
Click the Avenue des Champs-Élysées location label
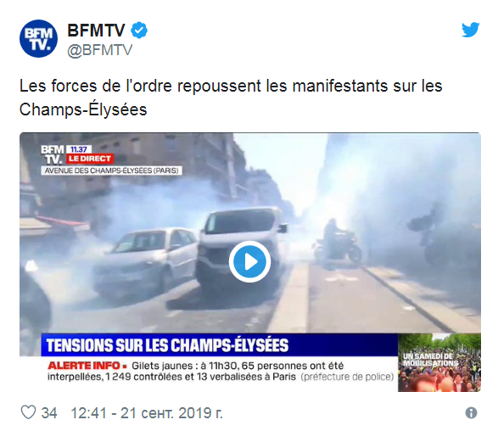coord(111,171)
